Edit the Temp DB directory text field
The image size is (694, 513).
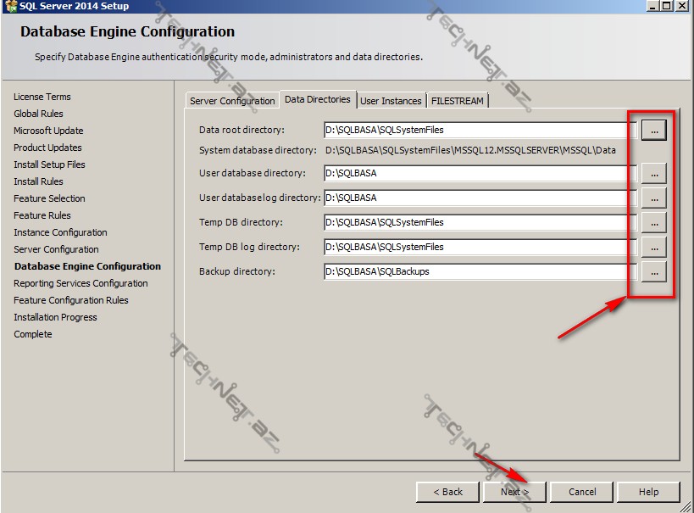point(475,222)
